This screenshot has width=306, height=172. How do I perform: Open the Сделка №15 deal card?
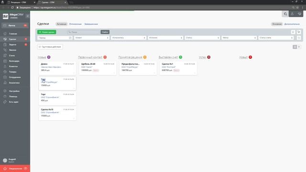(57, 114)
